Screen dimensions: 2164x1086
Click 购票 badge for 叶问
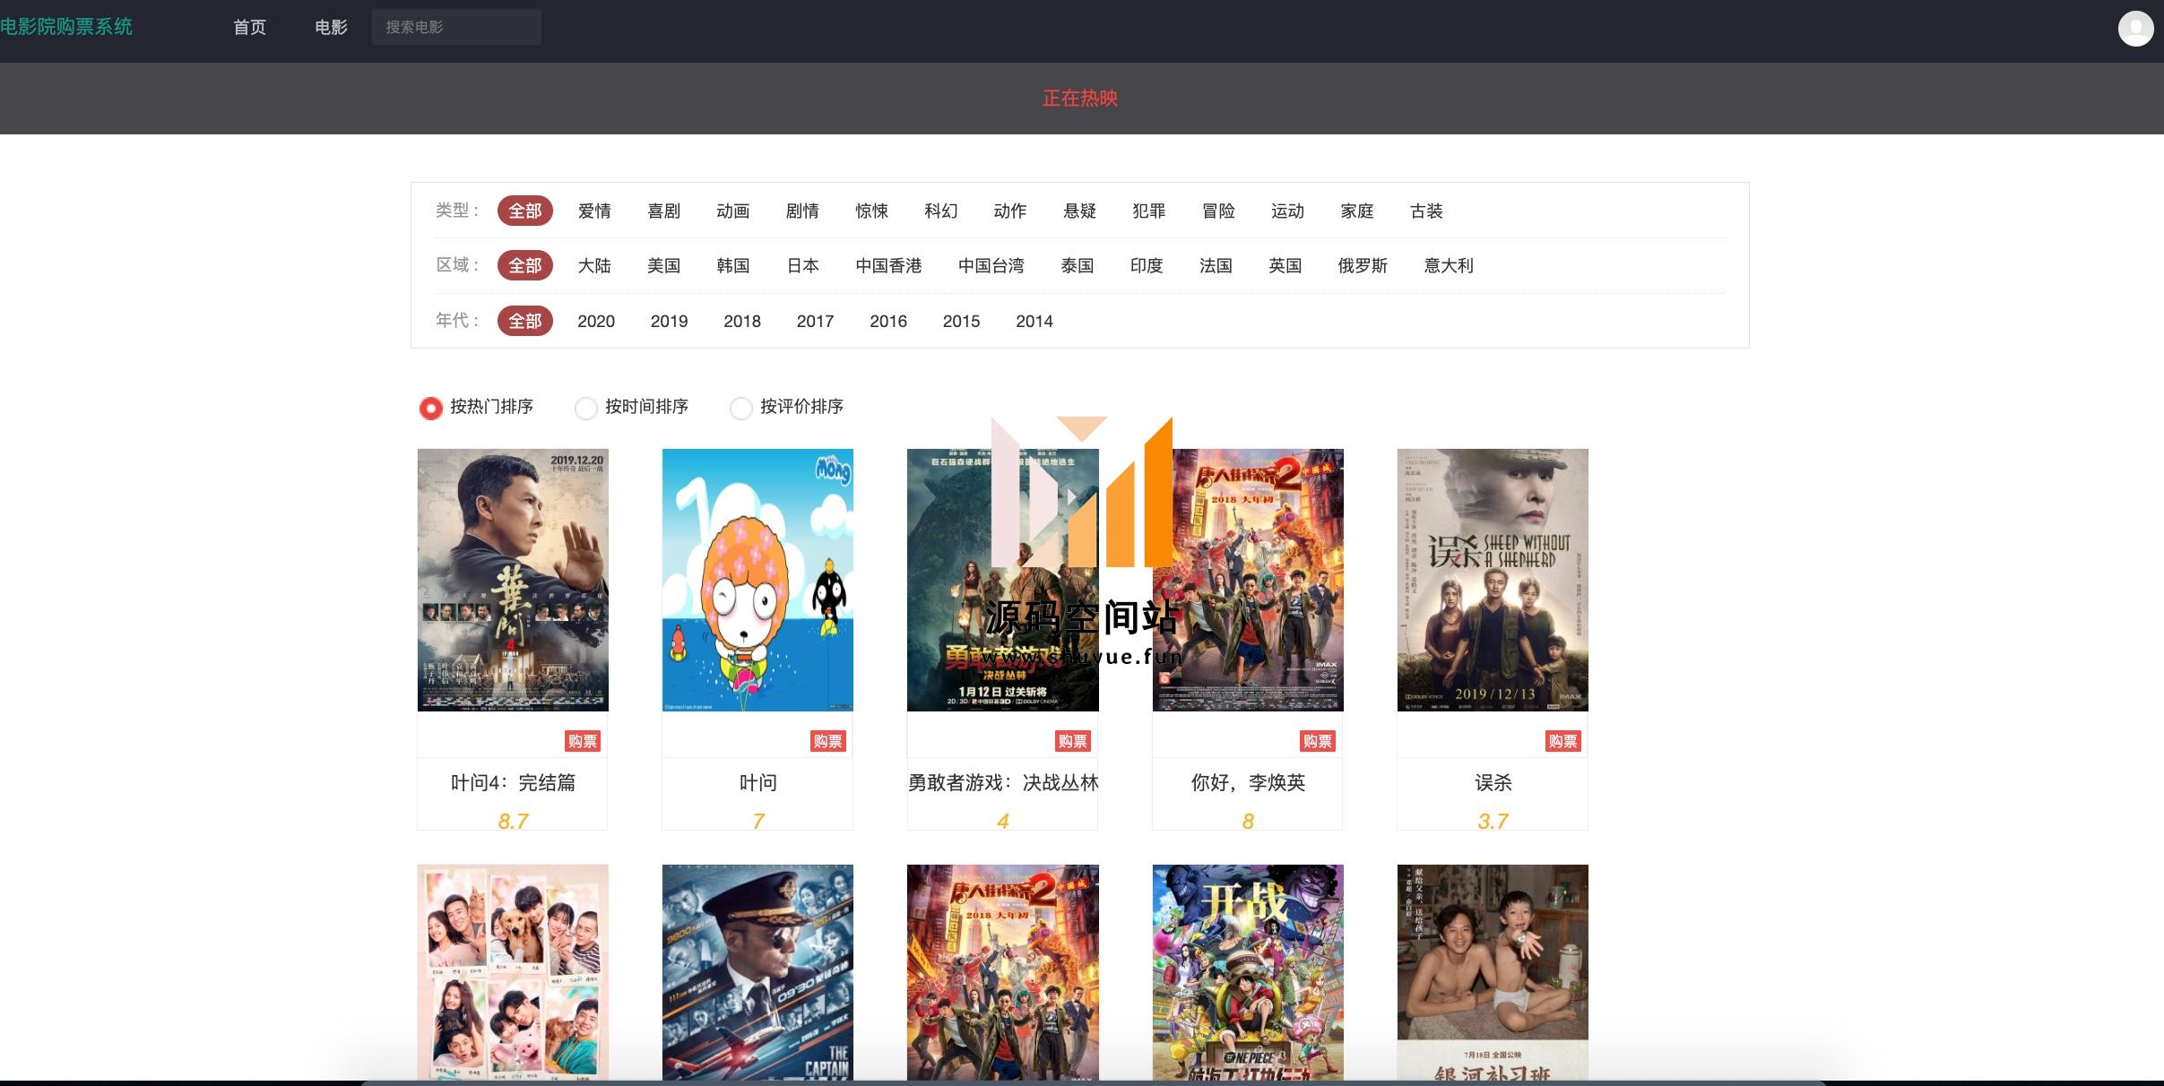click(827, 741)
